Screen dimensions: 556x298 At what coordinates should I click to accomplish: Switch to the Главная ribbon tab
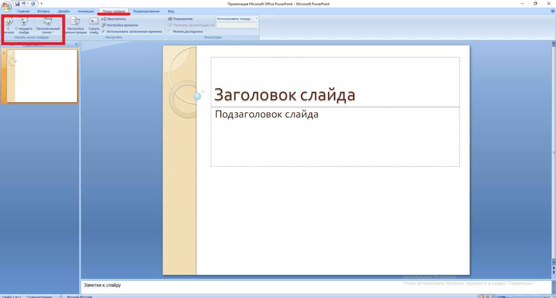23,11
